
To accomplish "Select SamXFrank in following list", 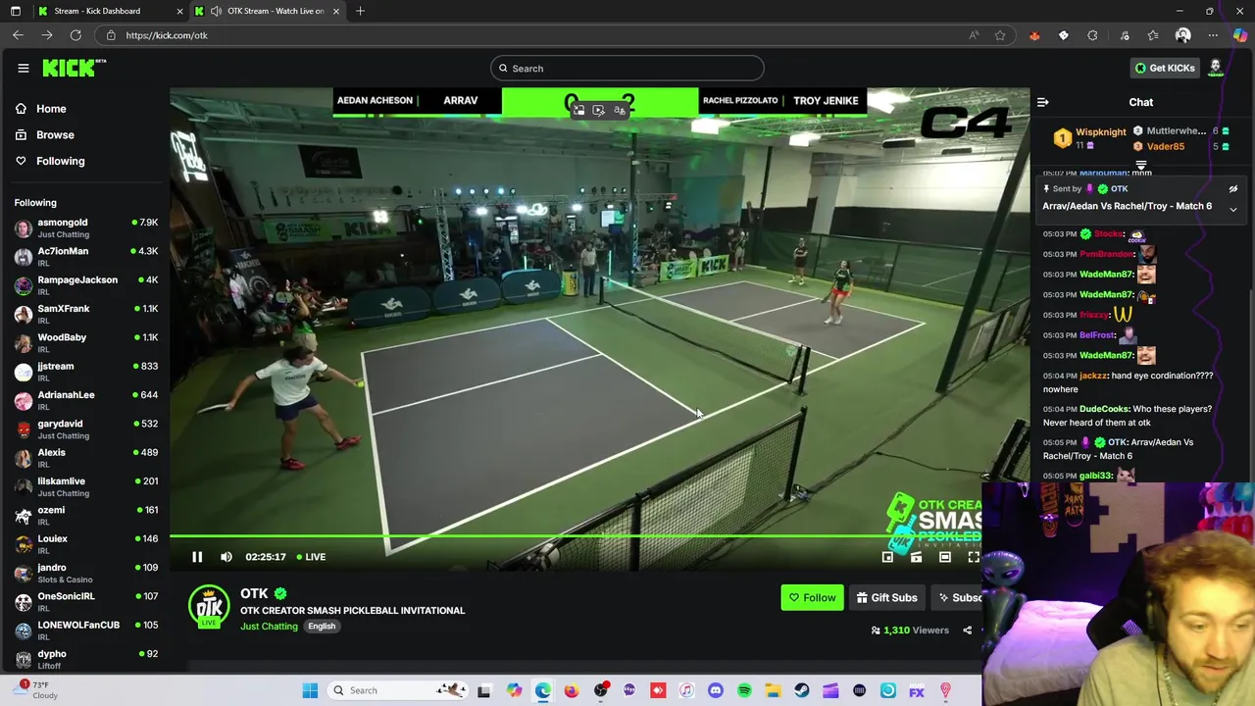I will [x=86, y=315].
